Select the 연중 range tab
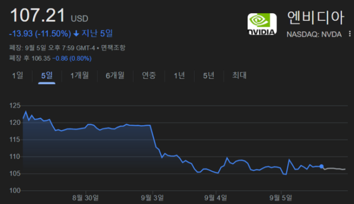The width and height of the screenshot is (354, 204). [x=149, y=75]
